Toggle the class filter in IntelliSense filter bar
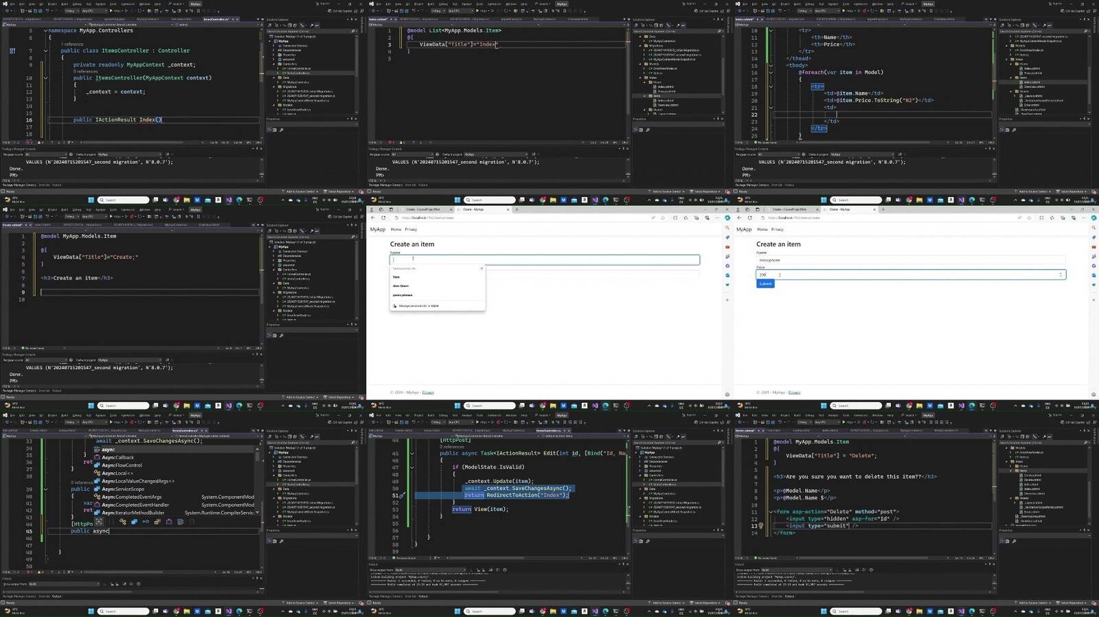This screenshot has height=617, width=1099. coord(123,522)
